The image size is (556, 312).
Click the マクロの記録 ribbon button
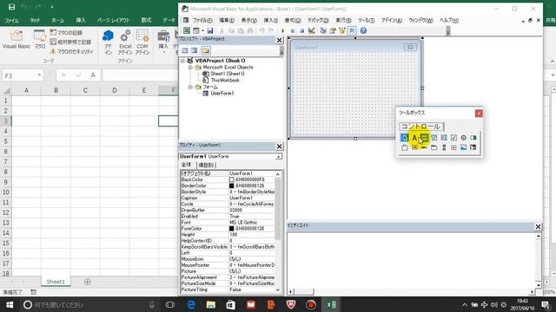pos(66,33)
